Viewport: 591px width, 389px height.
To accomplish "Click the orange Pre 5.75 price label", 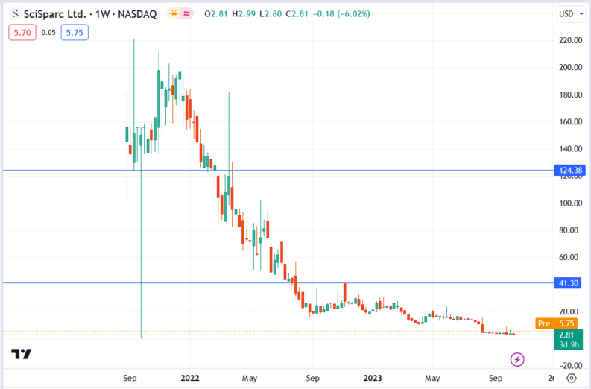I will click(x=557, y=323).
